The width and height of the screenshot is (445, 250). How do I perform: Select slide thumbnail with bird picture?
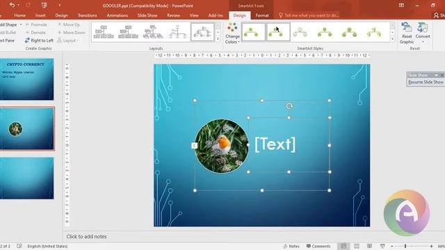26,128
